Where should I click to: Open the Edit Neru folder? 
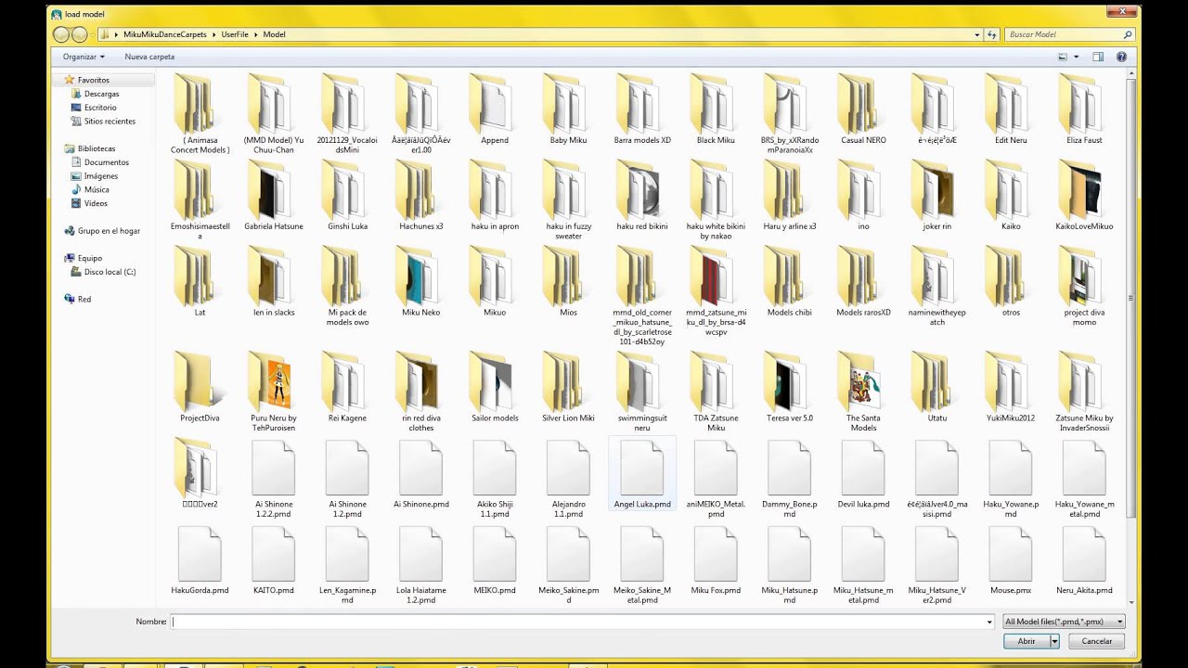(1011, 109)
